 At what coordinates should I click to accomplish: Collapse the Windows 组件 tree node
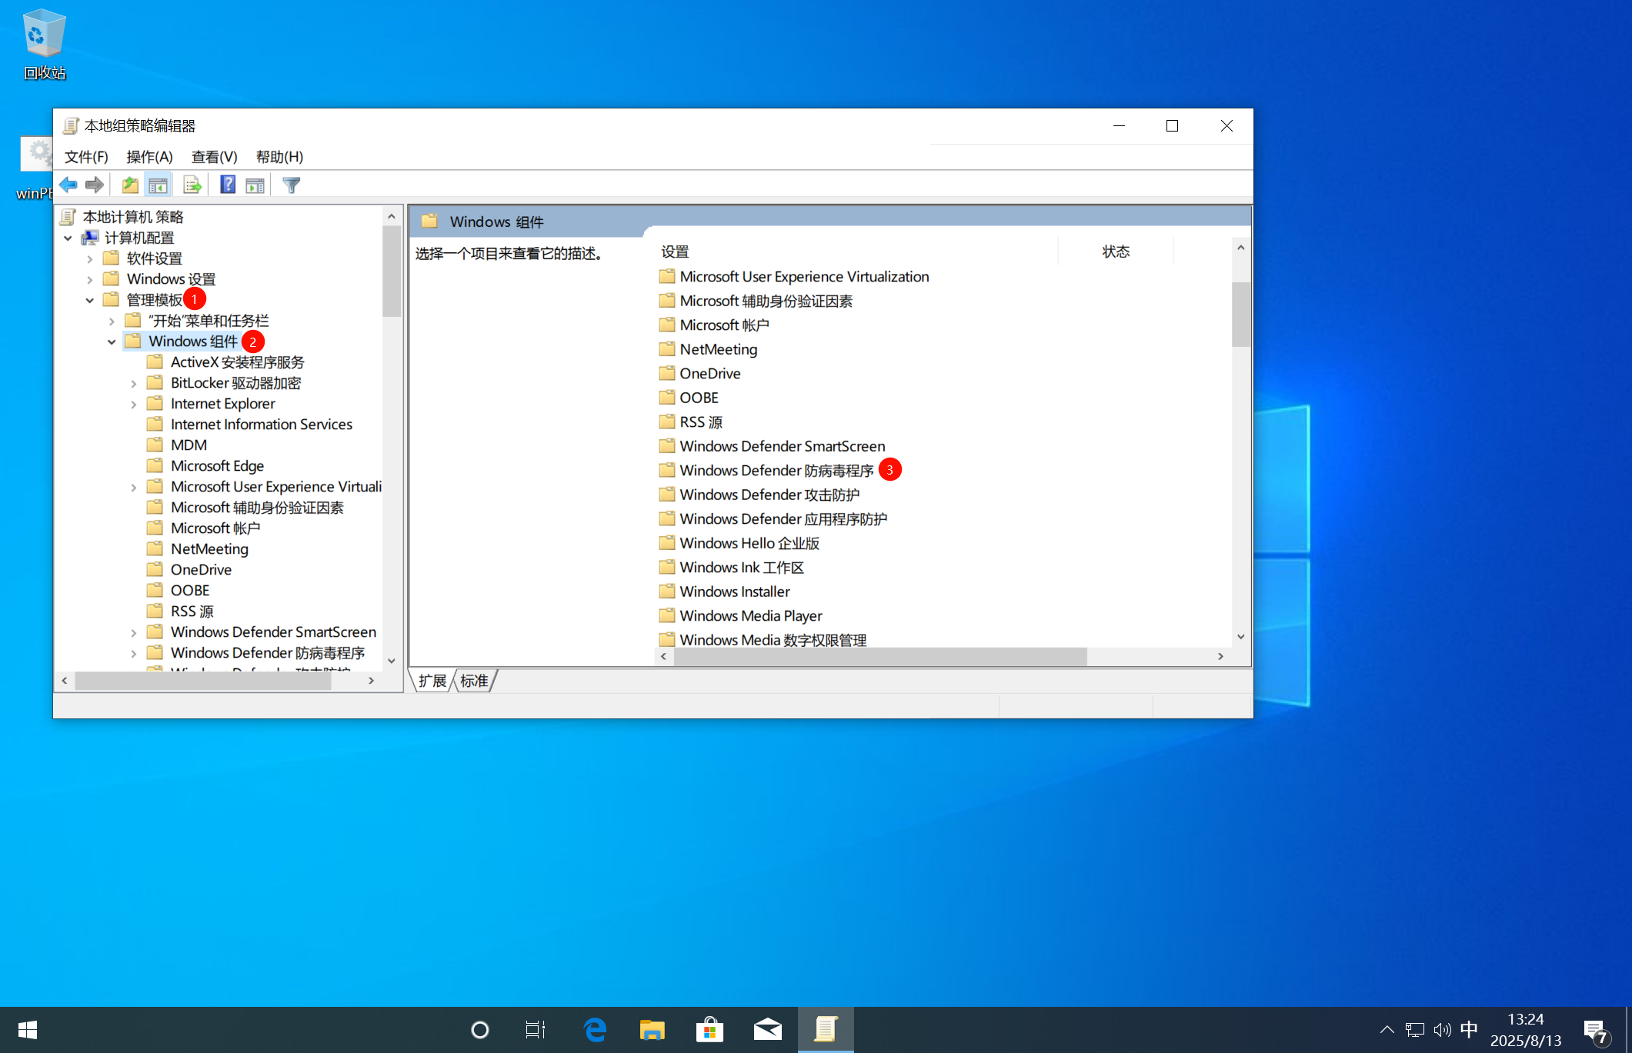[112, 342]
